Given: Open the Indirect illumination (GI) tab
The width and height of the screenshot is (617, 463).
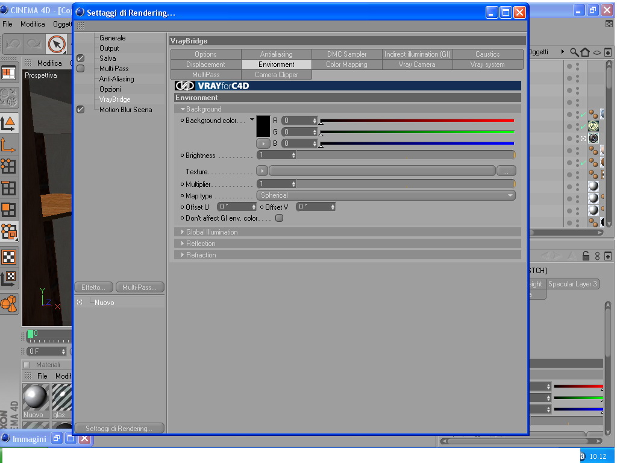Looking at the screenshot, I should click(417, 54).
